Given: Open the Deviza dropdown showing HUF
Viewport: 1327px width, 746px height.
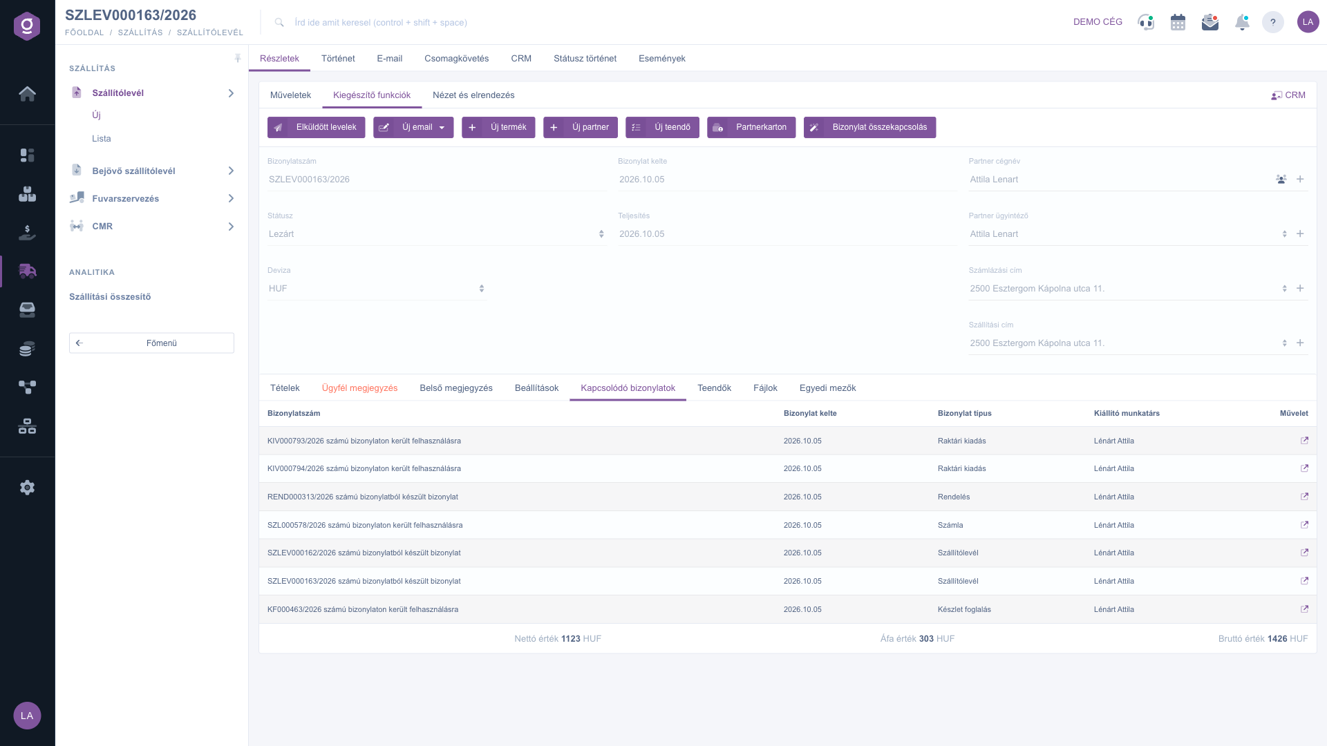Looking at the screenshot, I should point(377,289).
